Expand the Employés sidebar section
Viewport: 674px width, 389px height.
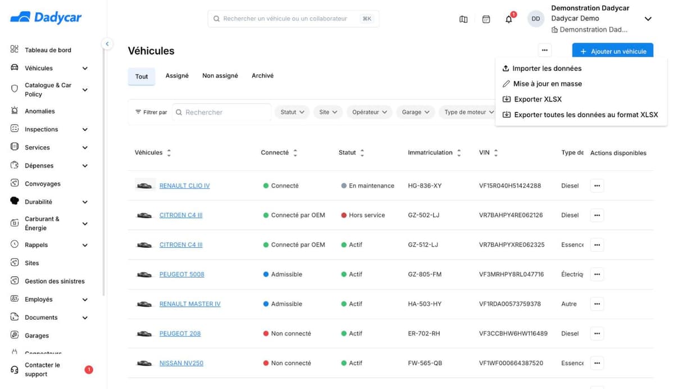click(85, 300)
